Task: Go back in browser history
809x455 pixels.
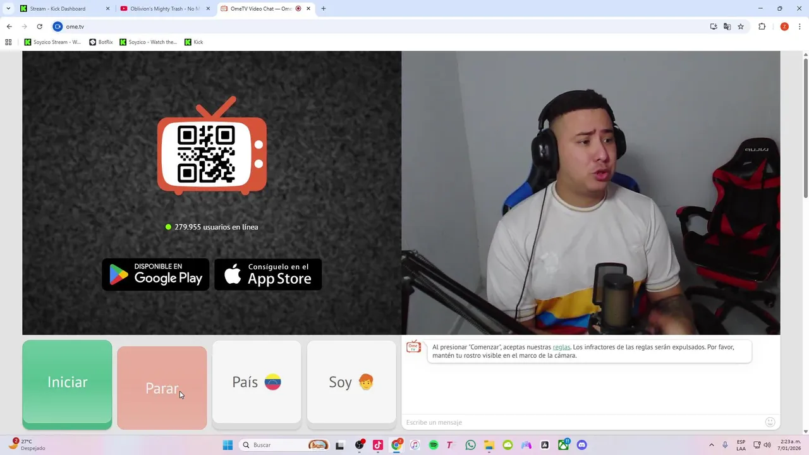Action: pos(9,27)
